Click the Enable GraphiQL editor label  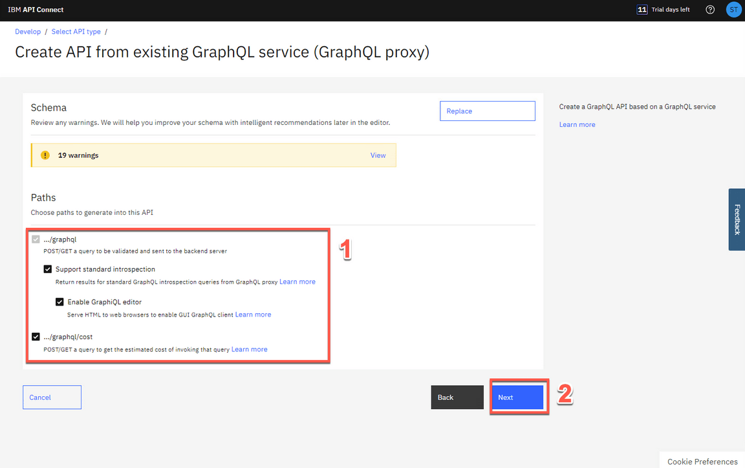[x=105, y=302]
